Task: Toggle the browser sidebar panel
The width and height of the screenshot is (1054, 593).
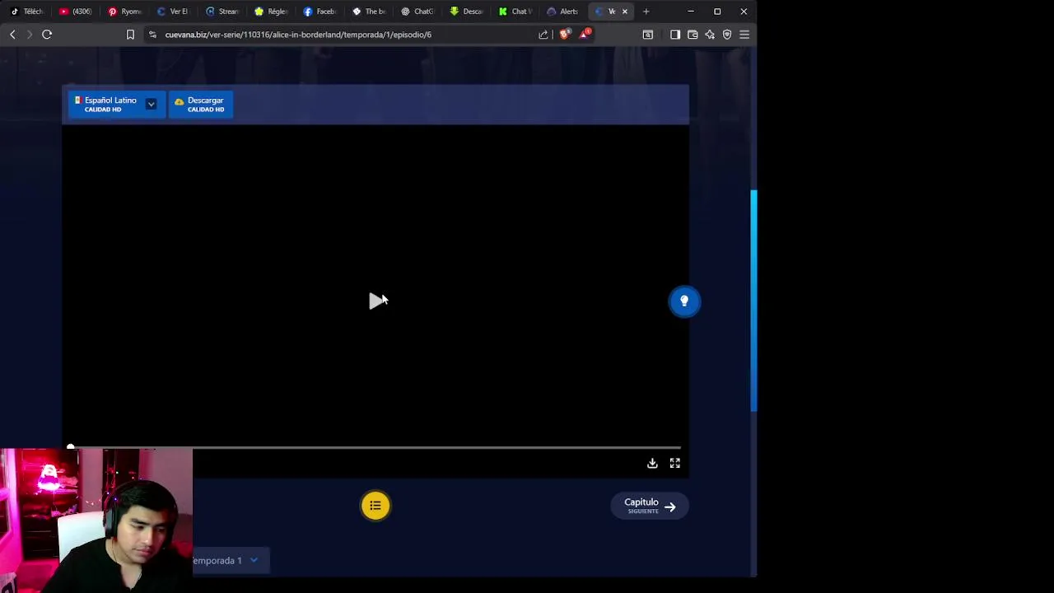Action: tap(675, 35)
